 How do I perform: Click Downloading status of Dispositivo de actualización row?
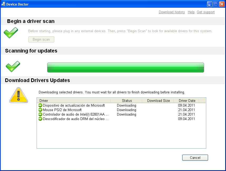coord(126,106)
